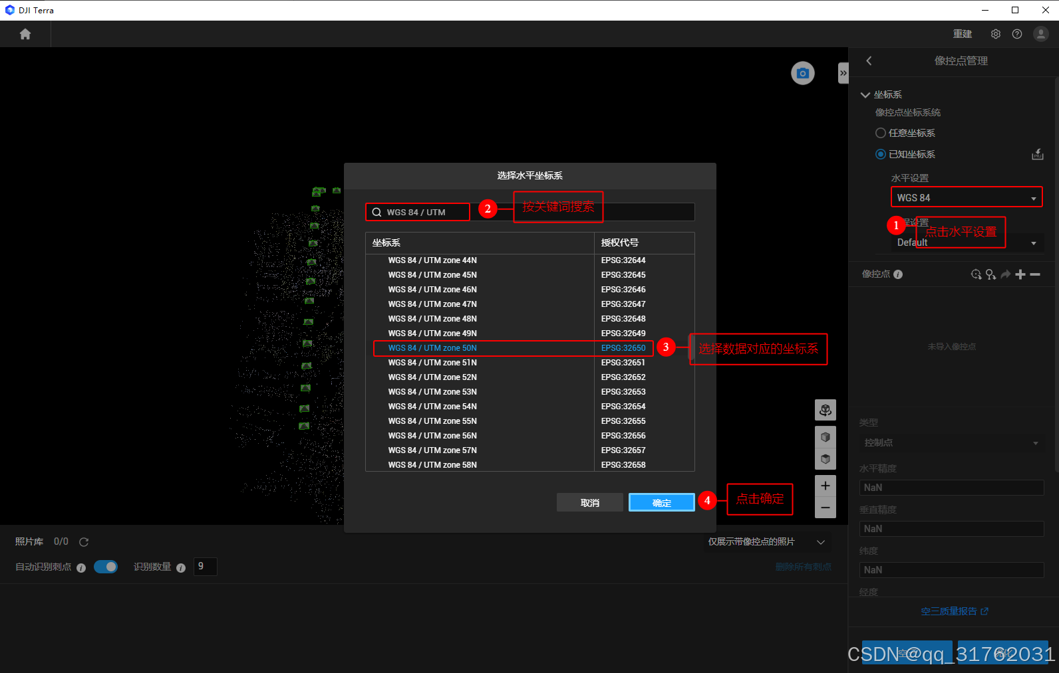Click the camera snapshot button in viewport

(803, 73)
